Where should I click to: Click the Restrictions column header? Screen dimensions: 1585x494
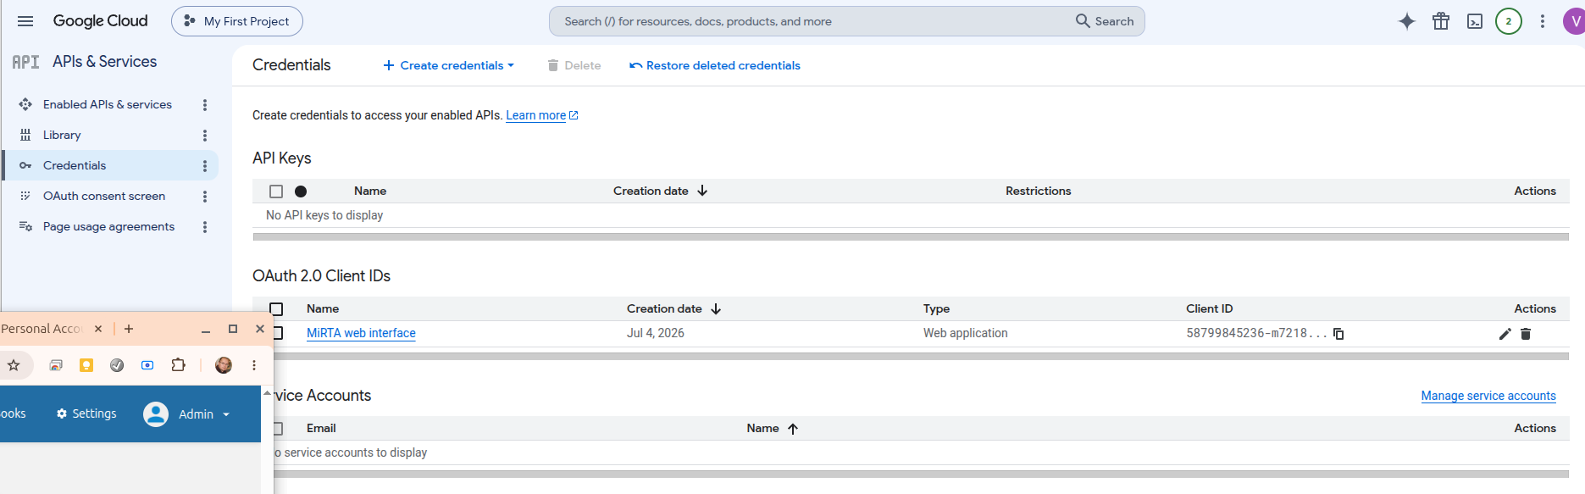[x=1038, y=191]
